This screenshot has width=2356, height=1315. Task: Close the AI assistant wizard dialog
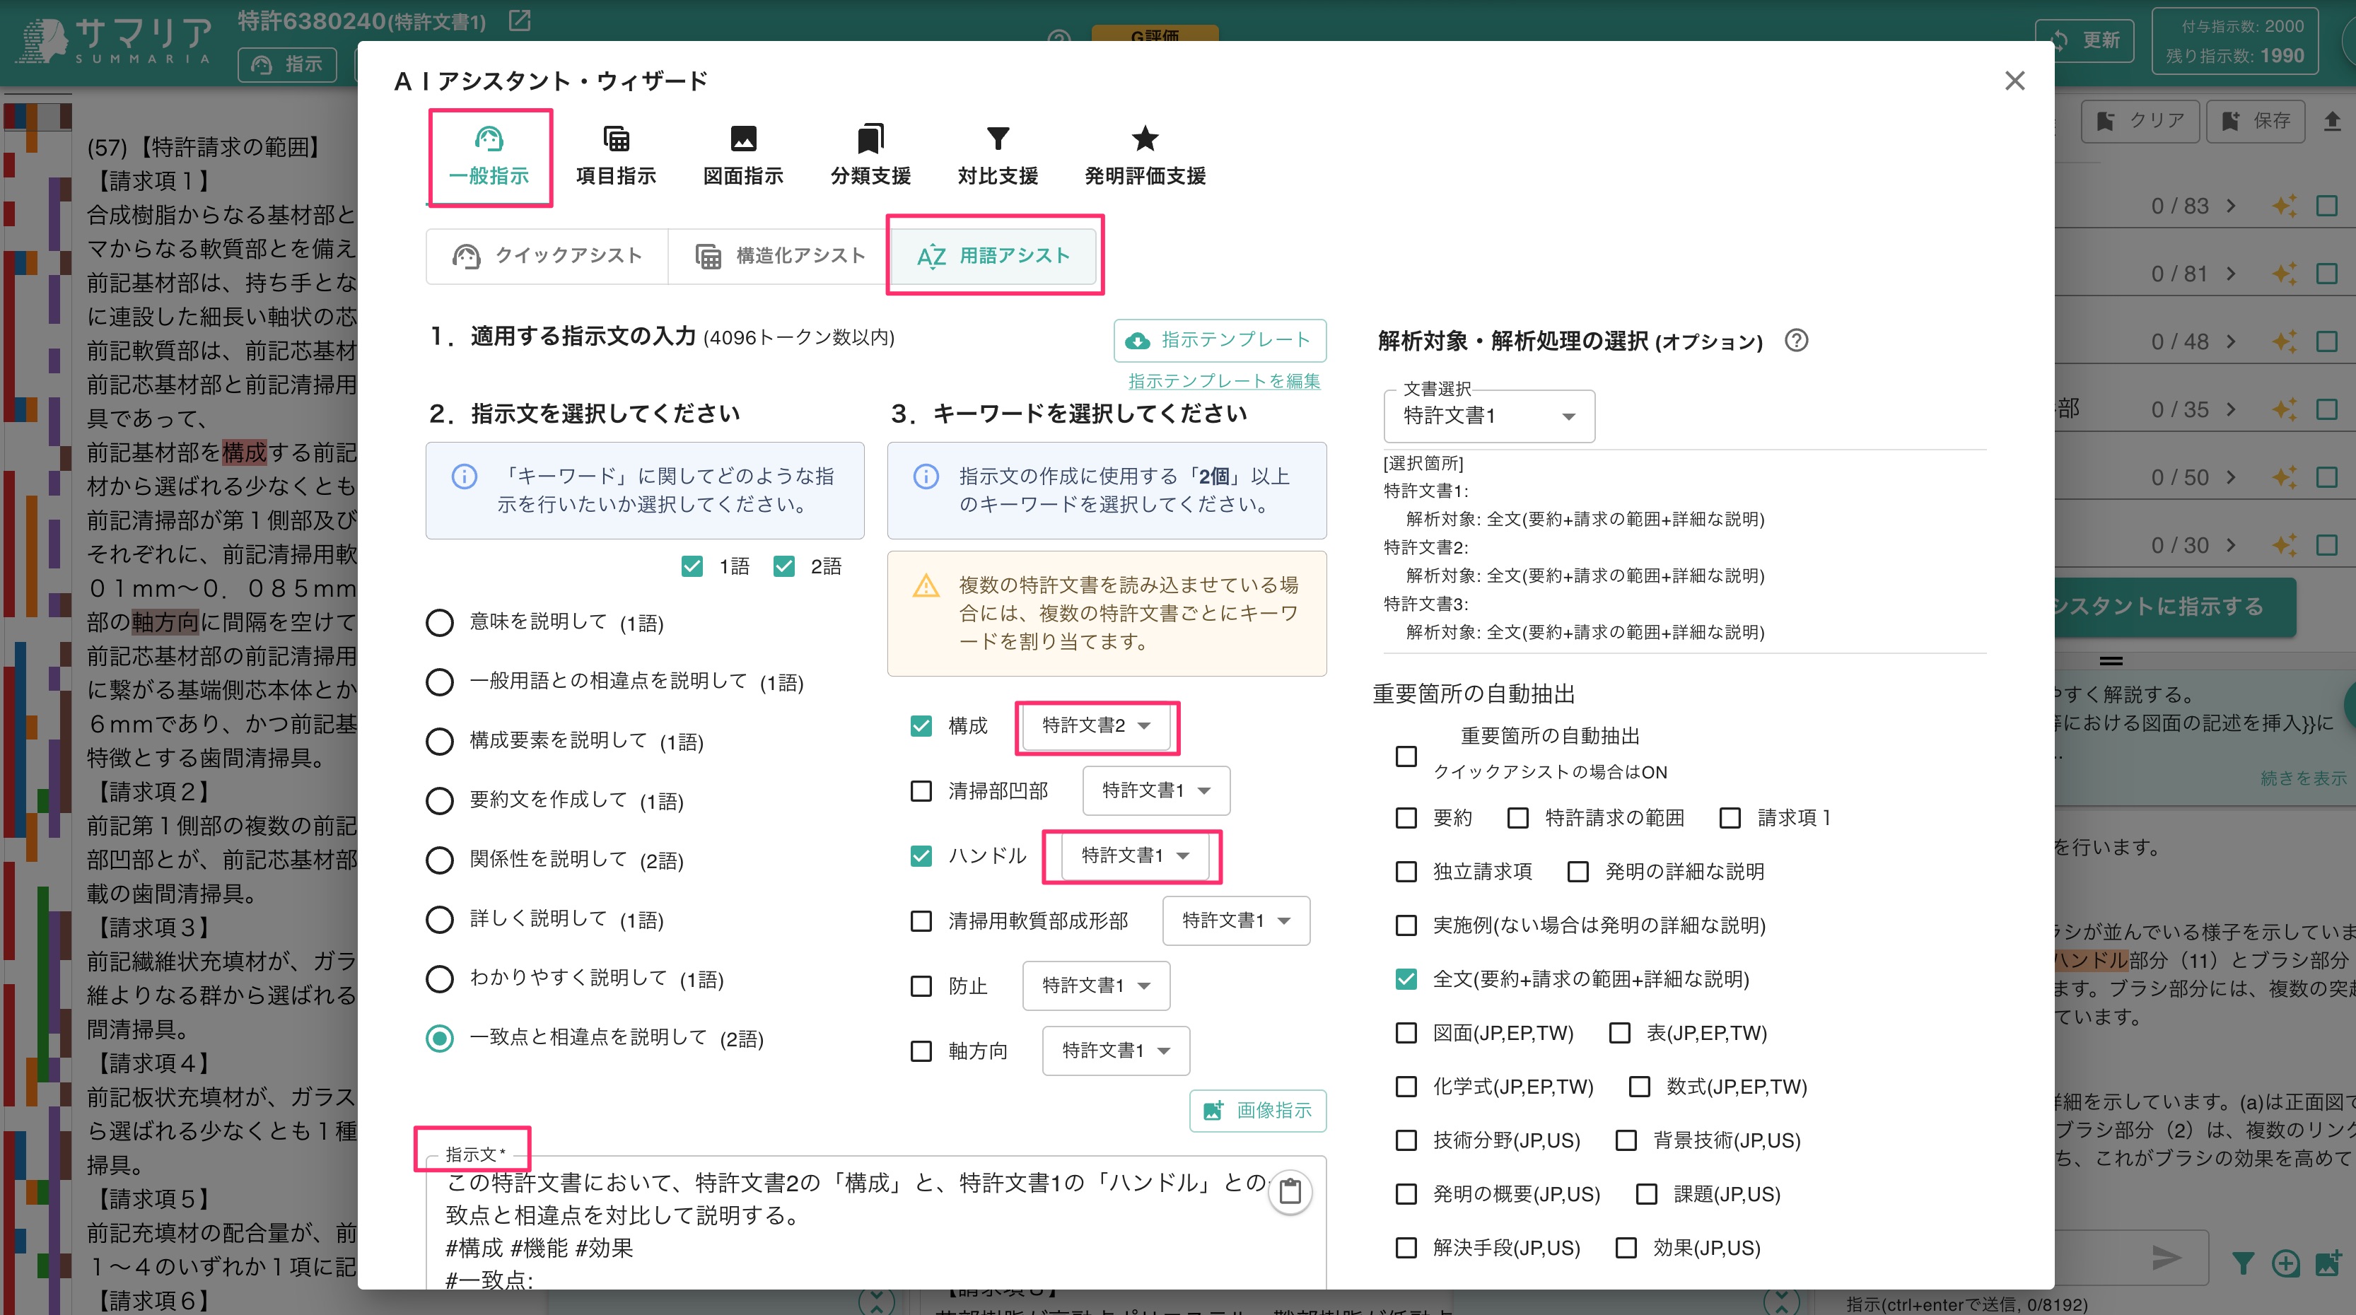pos(2014,81)
